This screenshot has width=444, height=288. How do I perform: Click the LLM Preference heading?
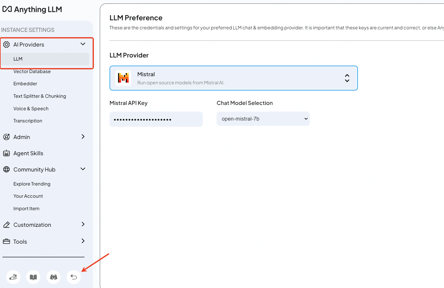click(x=136, y=18)
